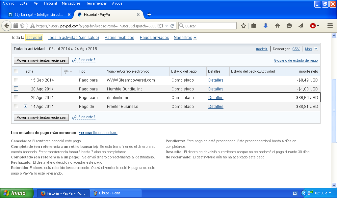Open Adblock Plus dropdown arrow
The height and width of the screenshot is (198, 337).
pos(318,26)
